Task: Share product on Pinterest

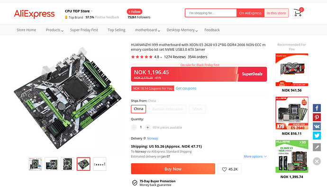Action: [317, 117]
